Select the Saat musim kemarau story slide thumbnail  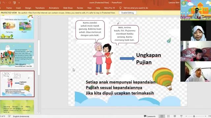point(17,55)
